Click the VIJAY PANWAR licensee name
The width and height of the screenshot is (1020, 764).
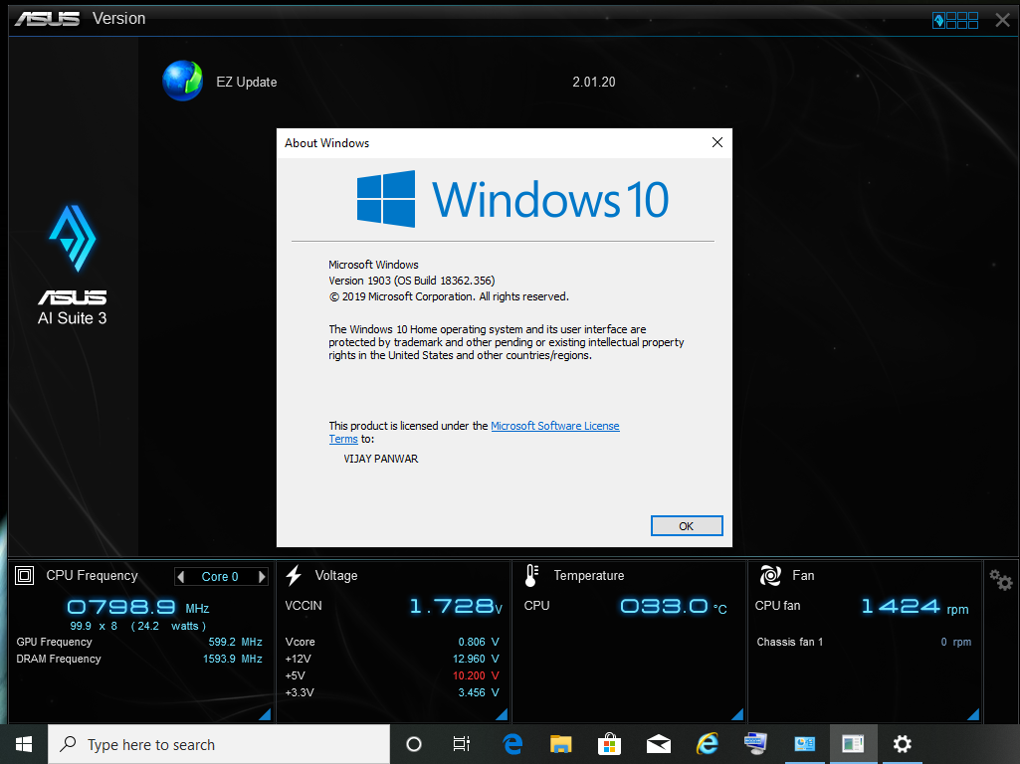click(x=380, y=459)
